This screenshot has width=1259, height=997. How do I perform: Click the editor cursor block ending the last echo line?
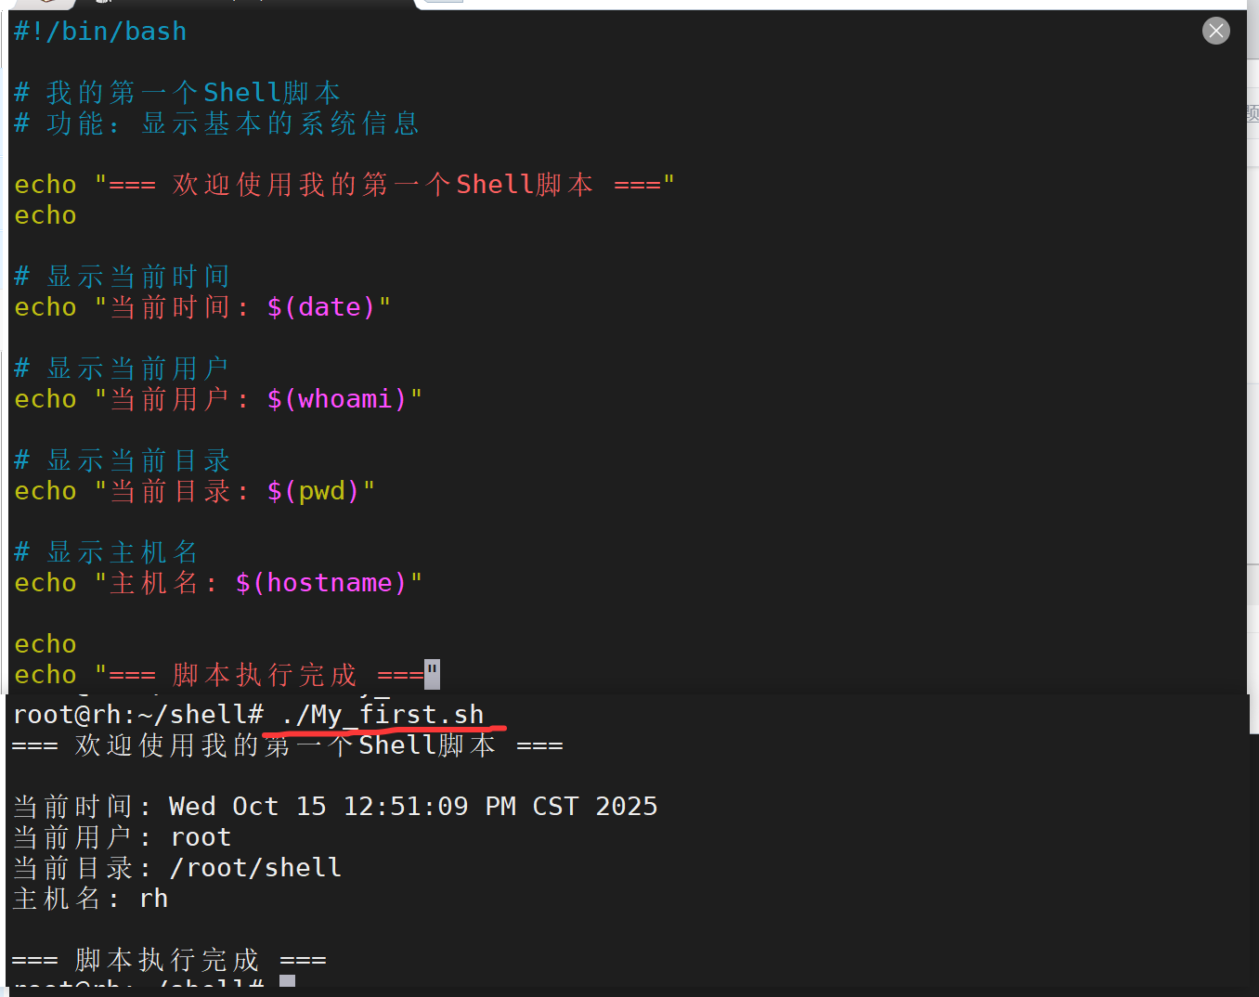(x=432, y=674)
